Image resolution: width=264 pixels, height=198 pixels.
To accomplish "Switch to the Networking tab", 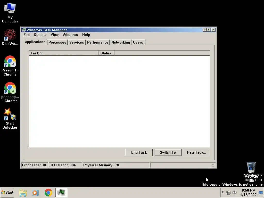I will click(x=121, y=43).
